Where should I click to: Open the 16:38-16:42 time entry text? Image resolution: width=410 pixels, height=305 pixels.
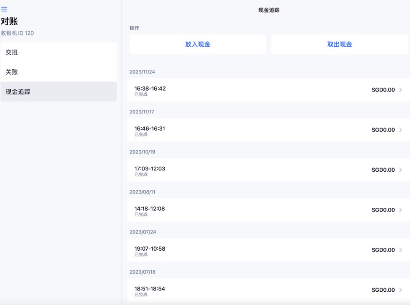tap(150, 88)
